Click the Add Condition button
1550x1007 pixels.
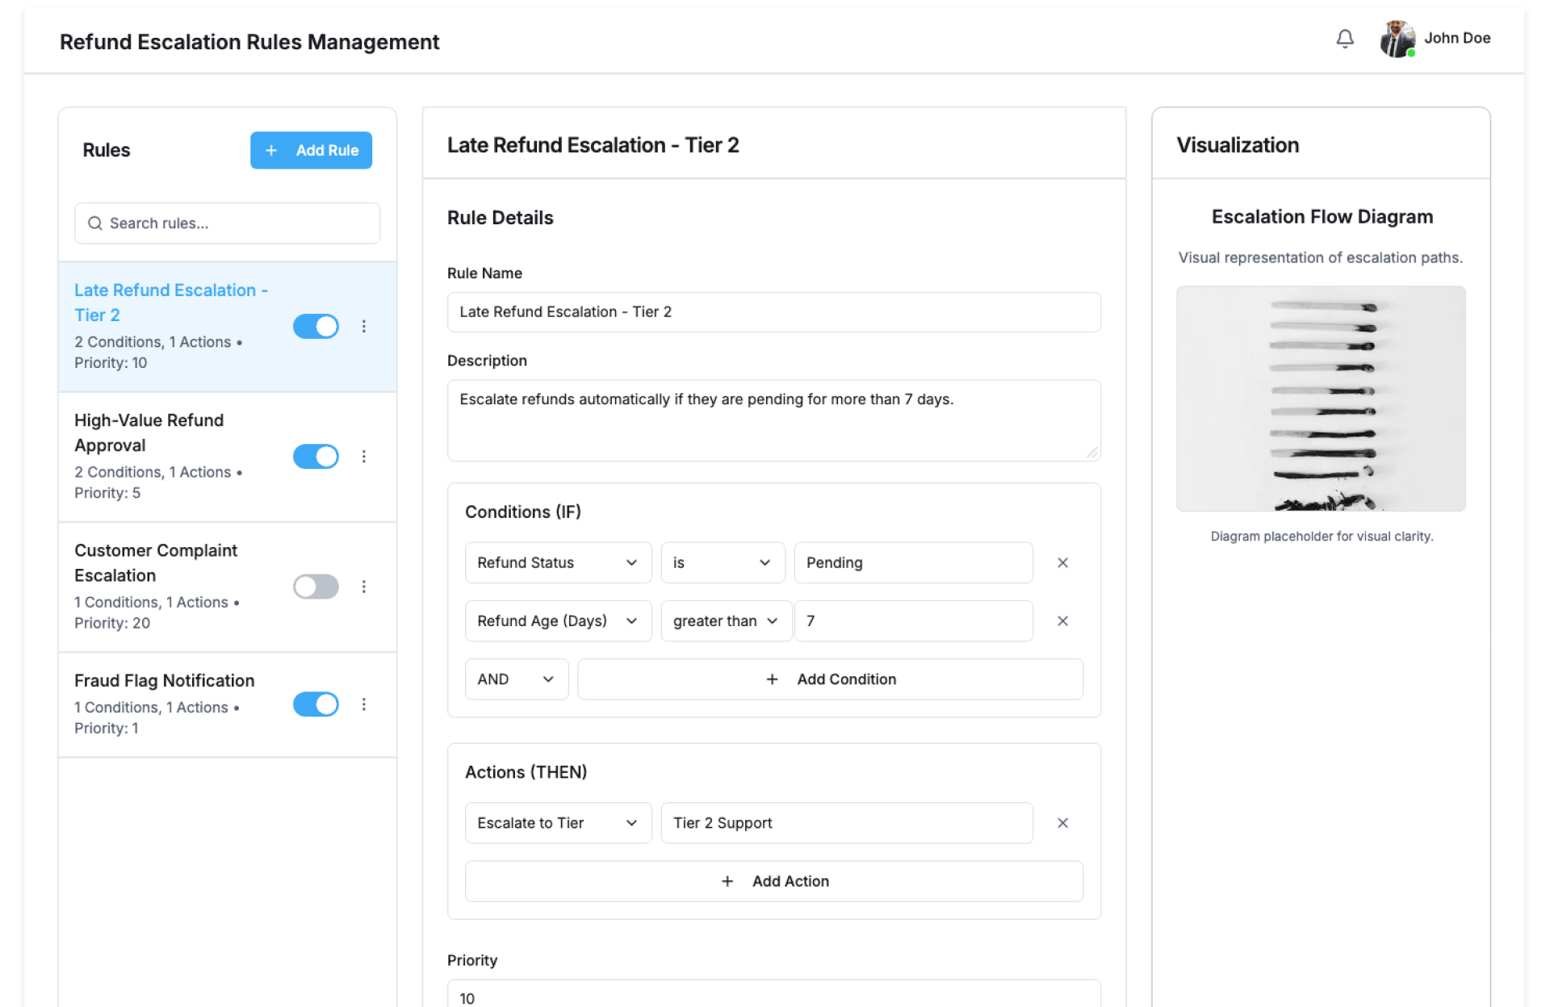[x=830, y=679]
